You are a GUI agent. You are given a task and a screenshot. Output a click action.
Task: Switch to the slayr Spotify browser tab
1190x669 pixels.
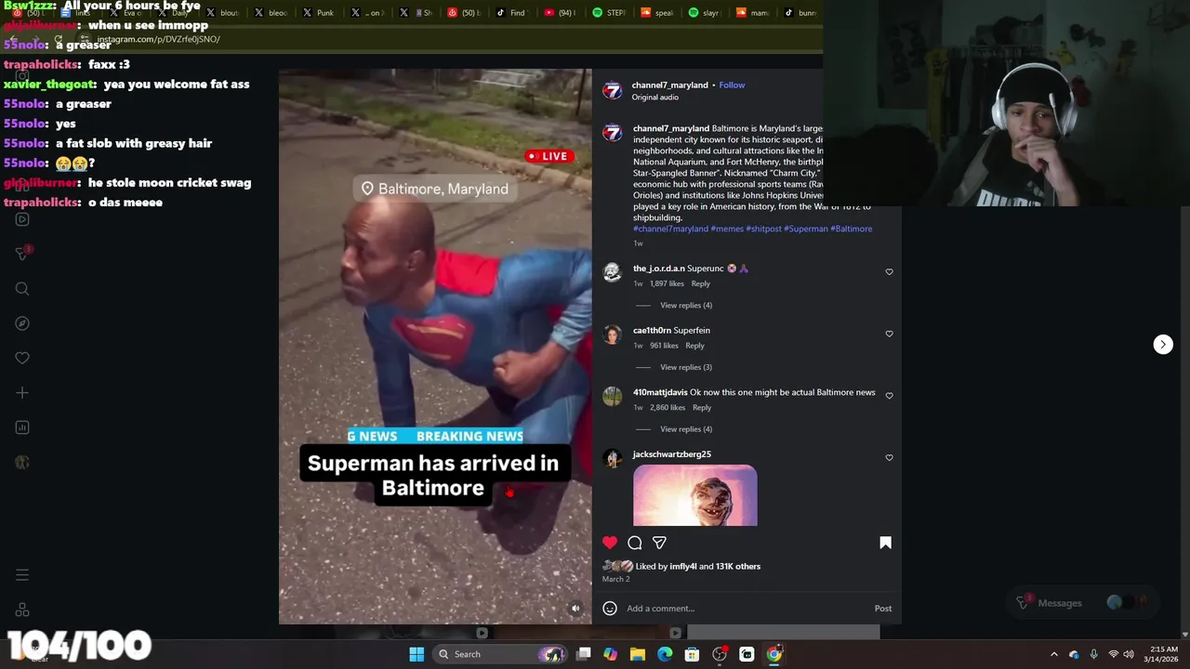tap(705, 13)
